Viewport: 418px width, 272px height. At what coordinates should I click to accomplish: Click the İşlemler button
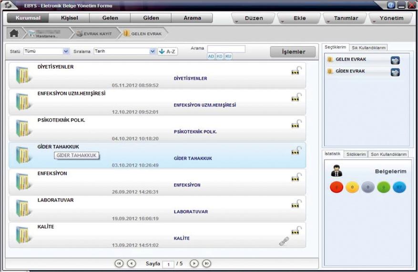point(293,52)
